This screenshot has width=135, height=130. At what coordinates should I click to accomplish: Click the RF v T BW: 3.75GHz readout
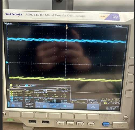coord(110,99)
